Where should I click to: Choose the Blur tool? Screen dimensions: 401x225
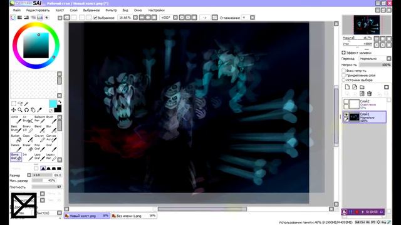pos(51,129)
